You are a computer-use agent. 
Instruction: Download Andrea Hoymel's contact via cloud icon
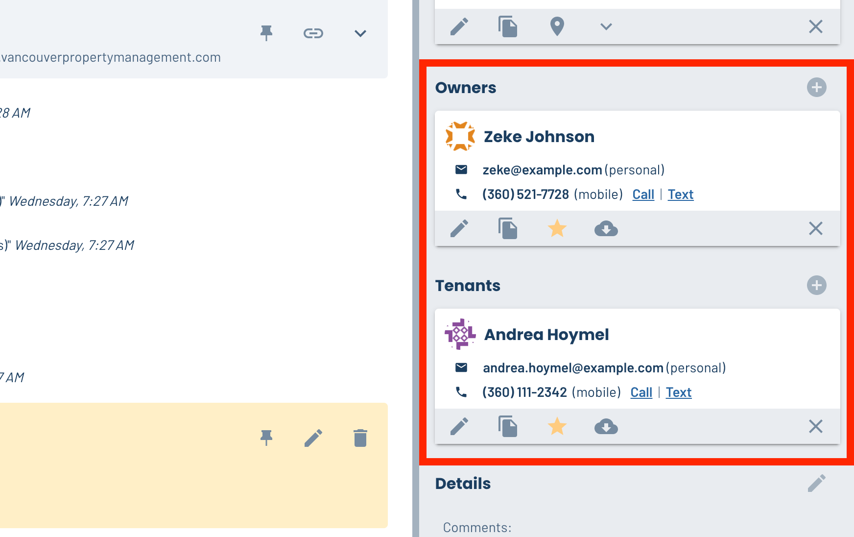[606, 427]
